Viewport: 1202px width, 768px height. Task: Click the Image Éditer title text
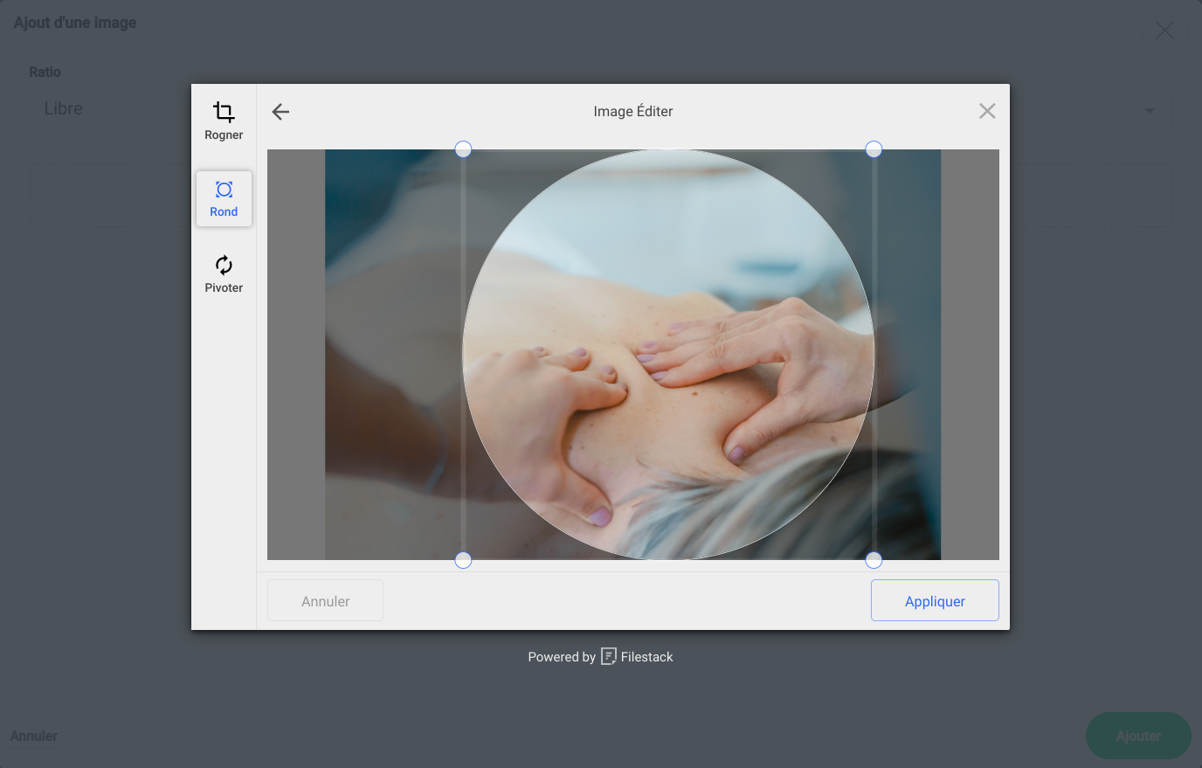pyautogui.click(x=633, y=111)
